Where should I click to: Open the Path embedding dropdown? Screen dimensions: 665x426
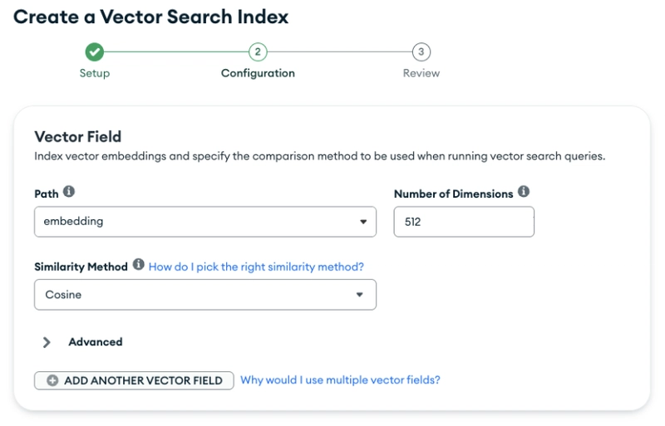[x=205, y=222]
